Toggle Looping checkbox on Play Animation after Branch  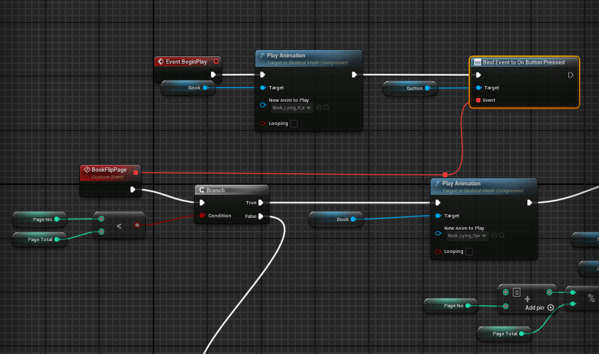click(x=469, y=252)
